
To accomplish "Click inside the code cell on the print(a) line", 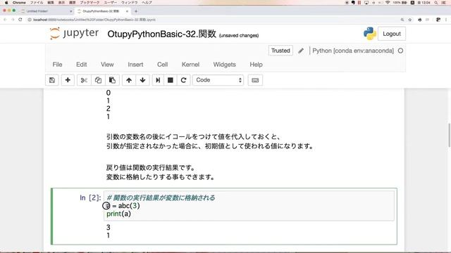I will 118,214.
